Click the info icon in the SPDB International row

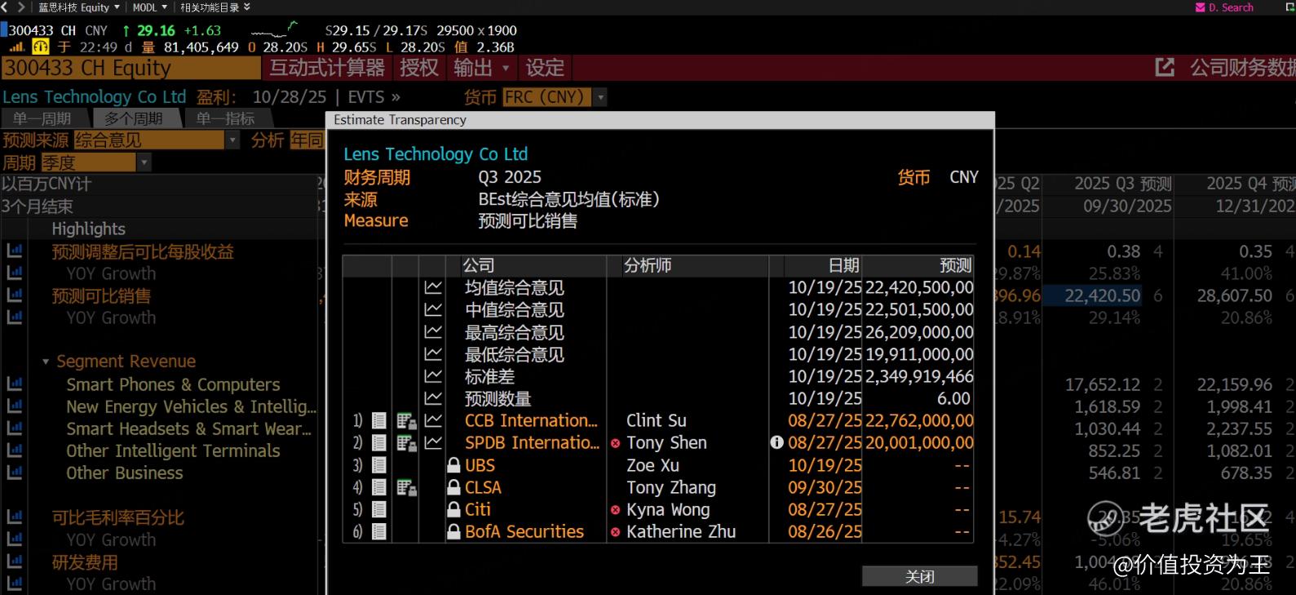(x=776, y=442)
